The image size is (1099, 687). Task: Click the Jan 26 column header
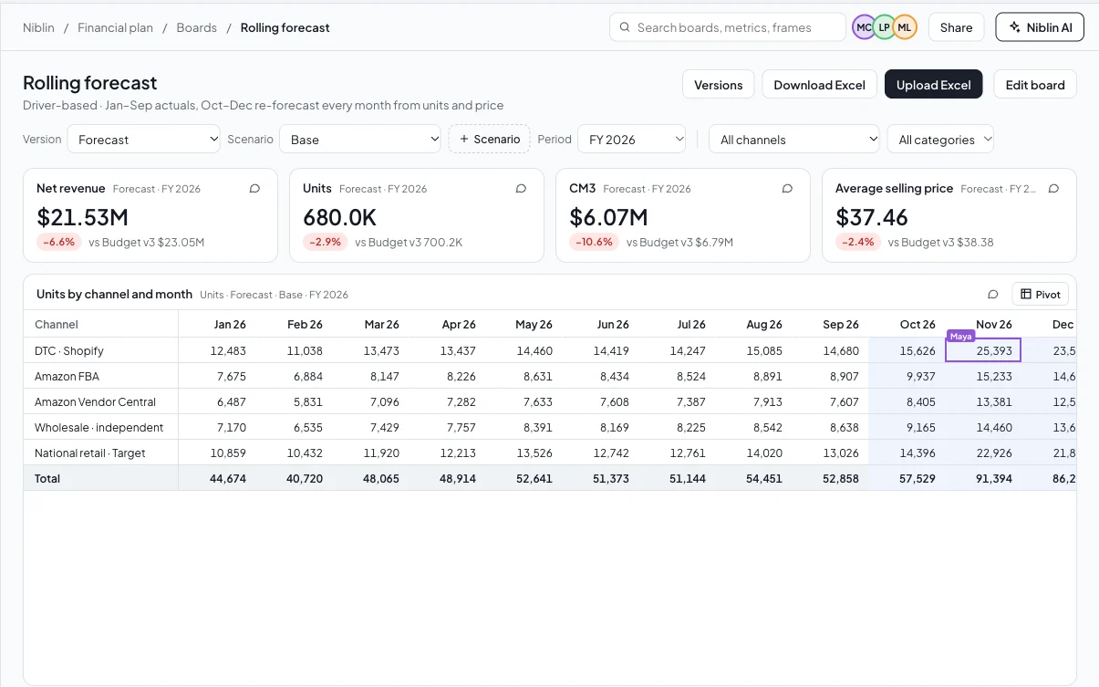pos(230,324)
